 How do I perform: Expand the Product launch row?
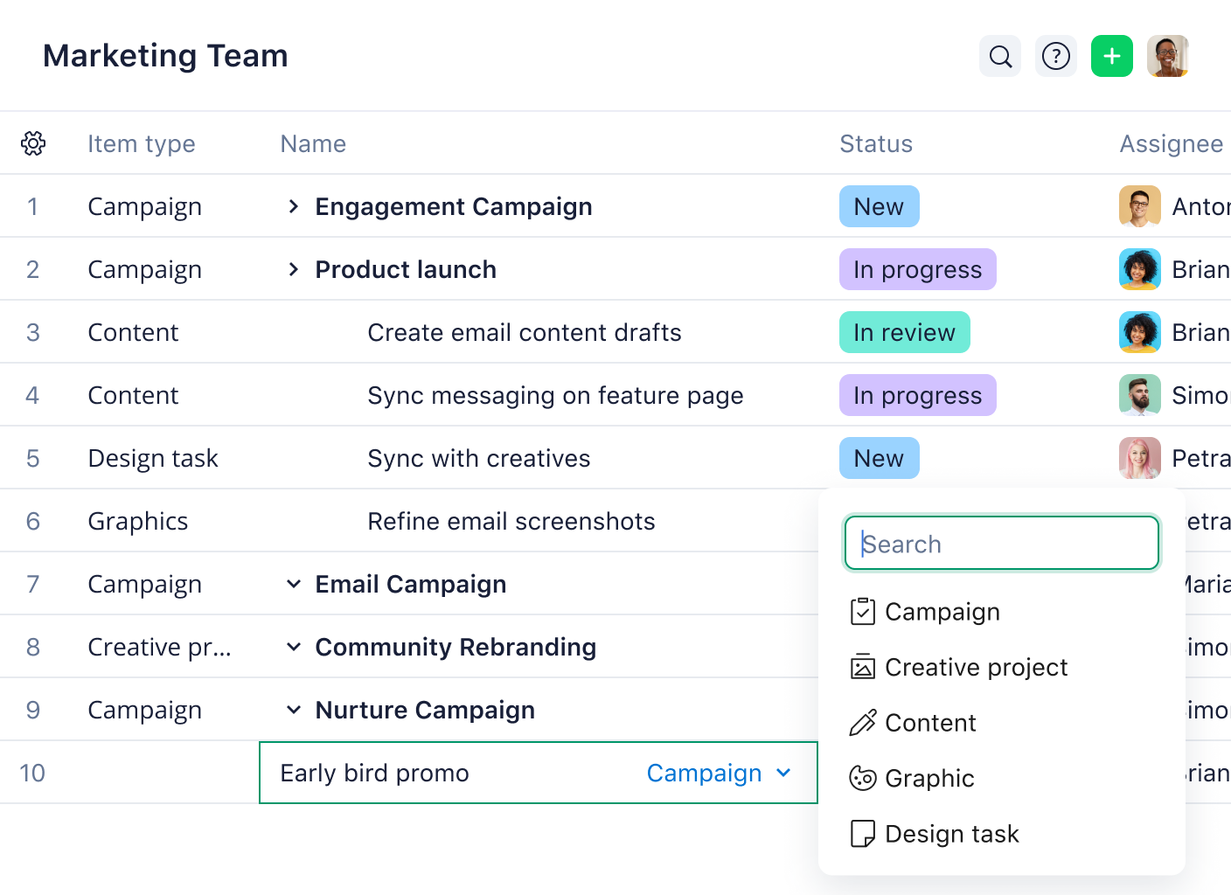294,269
